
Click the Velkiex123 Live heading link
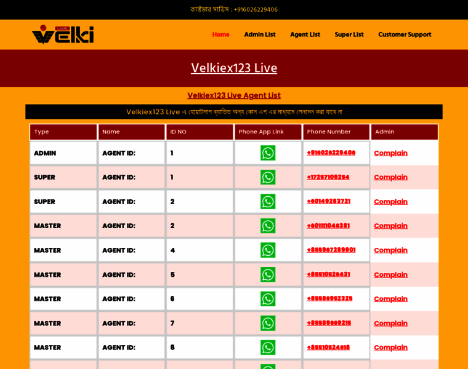point(234,68)
